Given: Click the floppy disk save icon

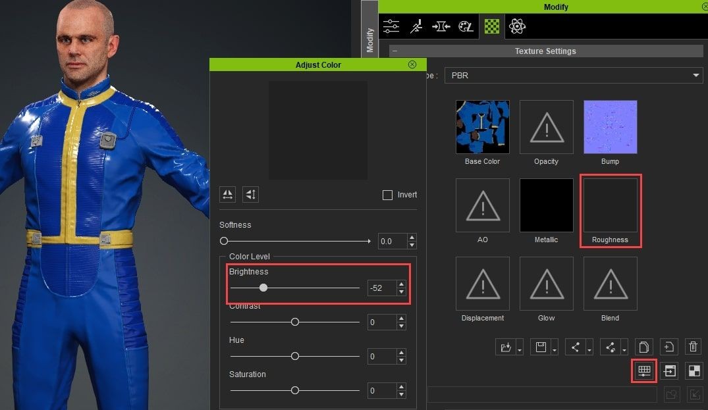Looking at the screenshot, I should click(x=541, y=347).
